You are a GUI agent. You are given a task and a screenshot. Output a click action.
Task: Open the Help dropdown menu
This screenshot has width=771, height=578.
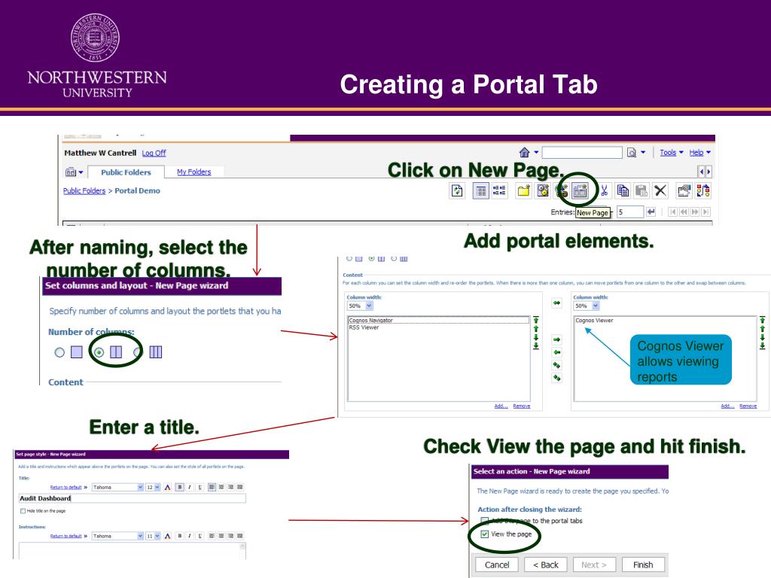699,152
